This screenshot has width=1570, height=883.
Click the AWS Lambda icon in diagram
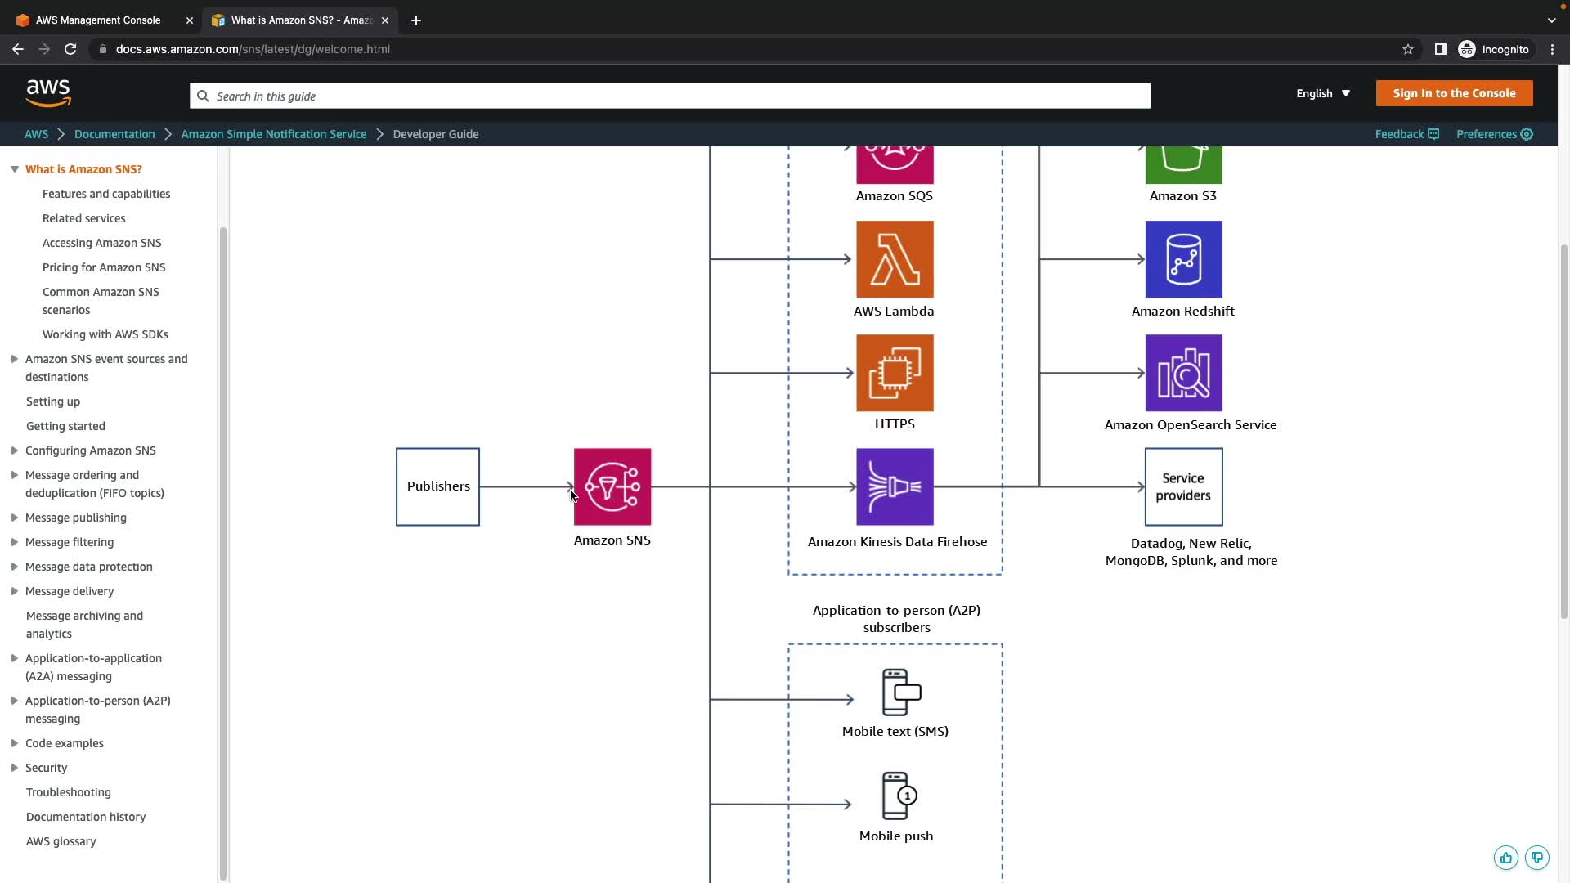tap(895, 259)
